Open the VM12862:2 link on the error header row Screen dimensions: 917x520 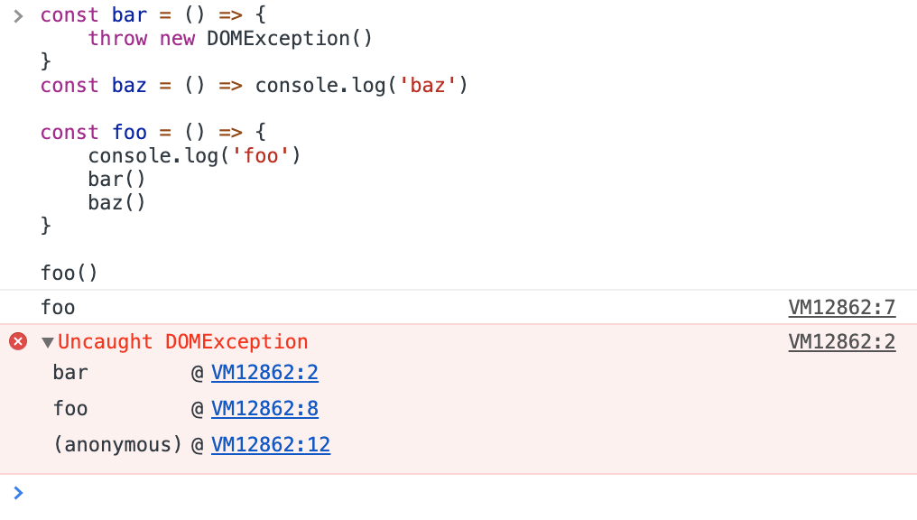[841, 341]
